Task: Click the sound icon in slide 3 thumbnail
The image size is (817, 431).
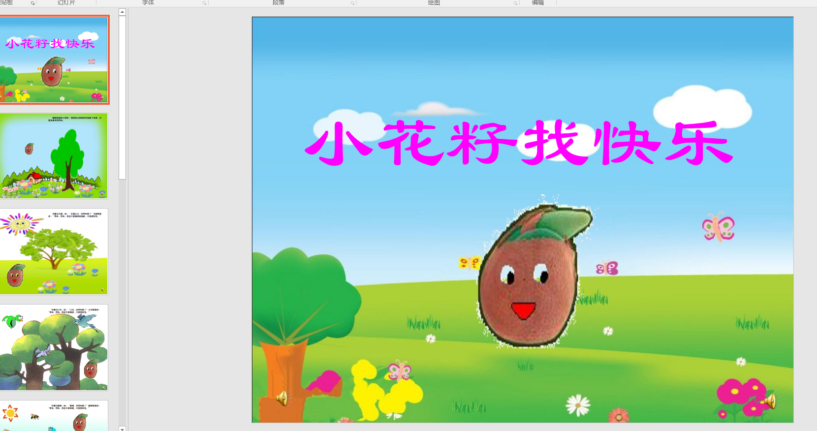Action: coord(102,290)
